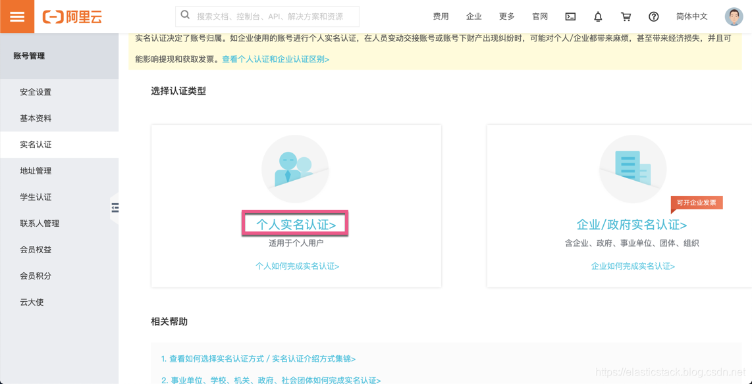This screenshot has height=384, width=752.
Task: Click the 含企业、政府、事业单位 description text
Action: click(631, 243)
